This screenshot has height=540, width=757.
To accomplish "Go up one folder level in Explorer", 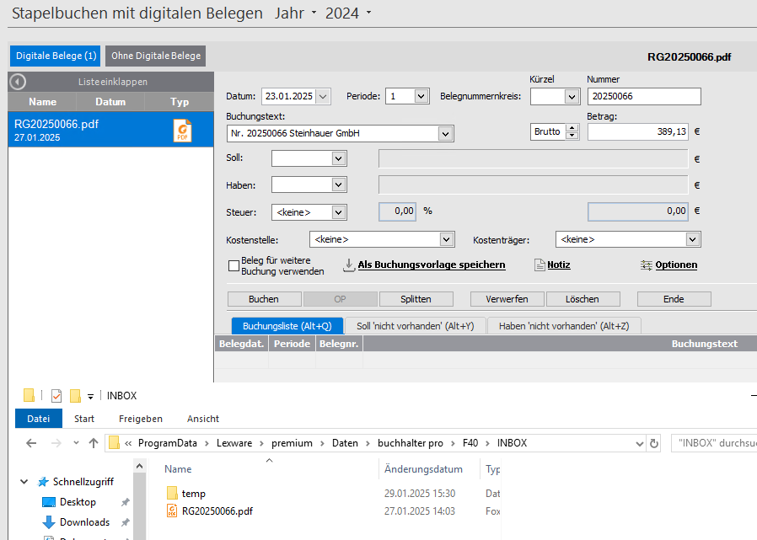I will pyautogui.click(x=94, y=443).
